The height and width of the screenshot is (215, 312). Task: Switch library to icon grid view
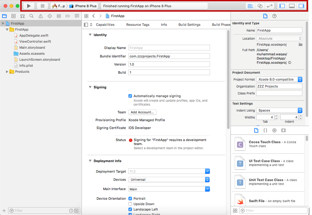pos(235,211)
